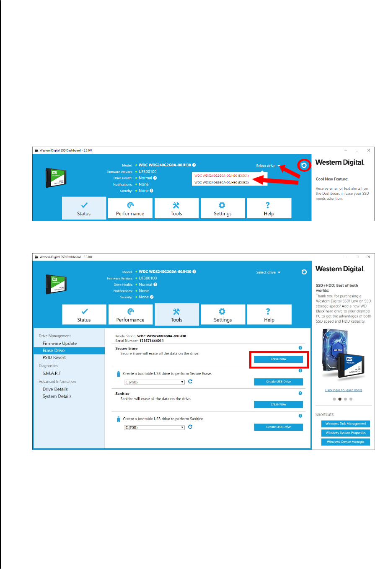Select Firmware Update in the sidebar
375x569 pixels.
(59, 343)
